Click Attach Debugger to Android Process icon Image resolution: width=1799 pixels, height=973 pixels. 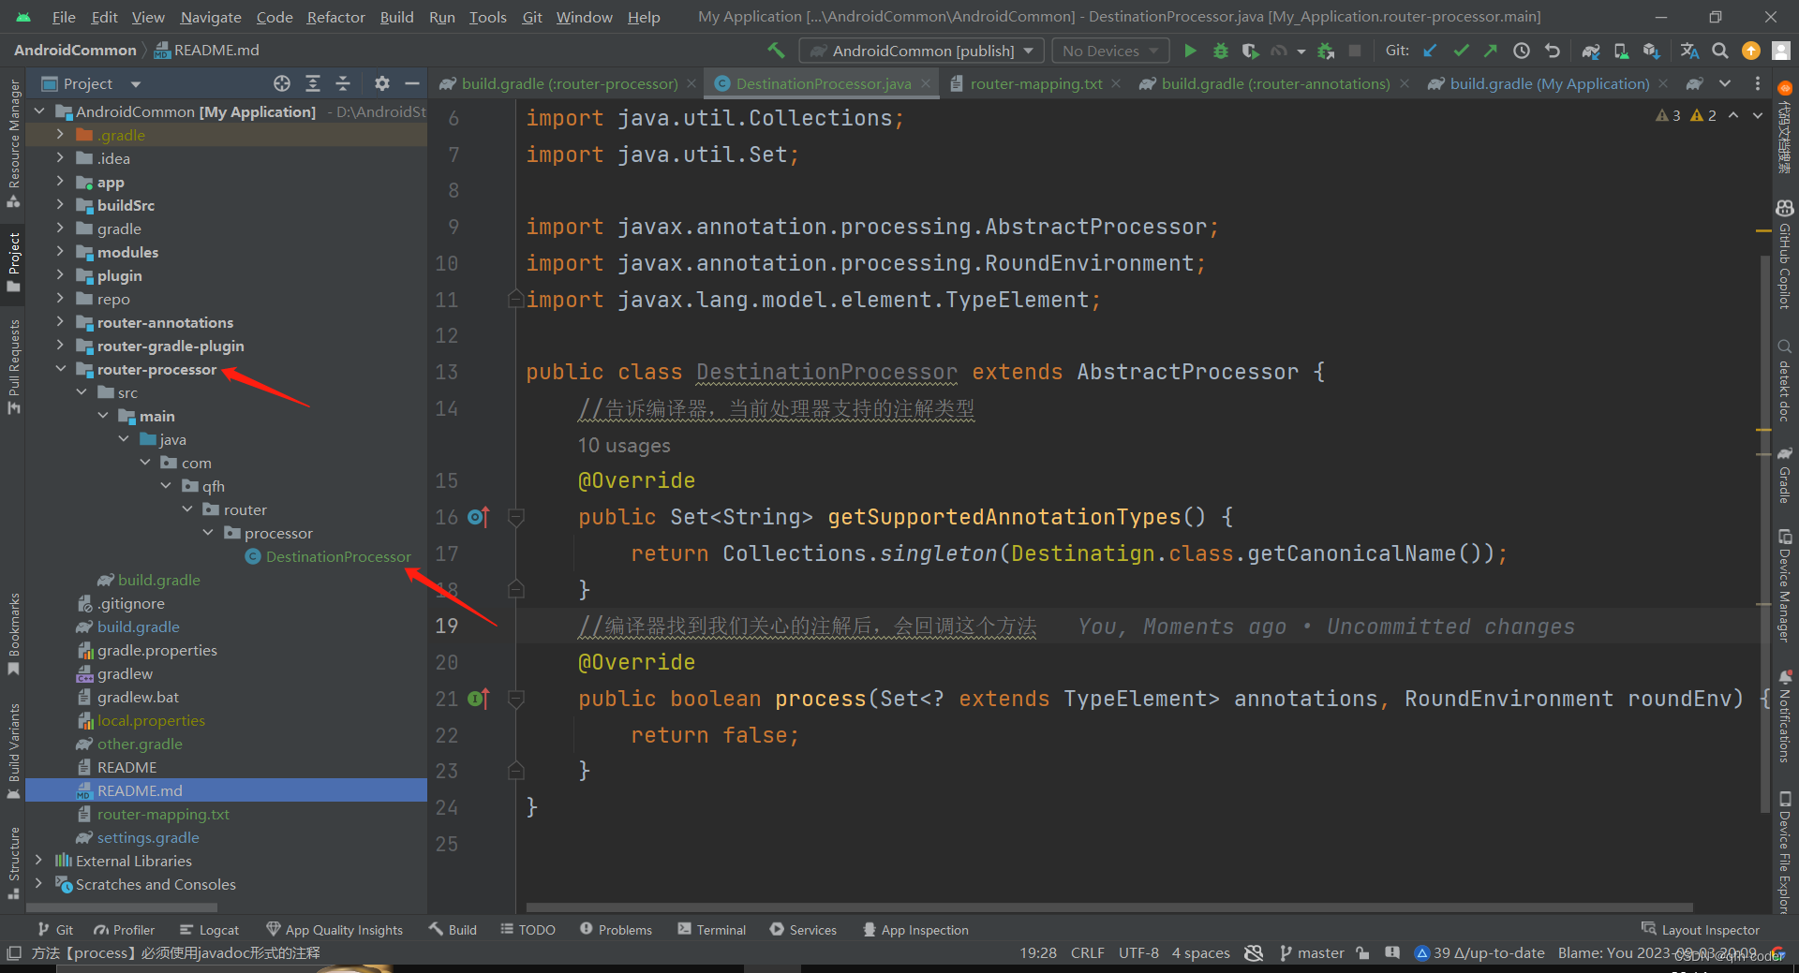click(1326, 51)
